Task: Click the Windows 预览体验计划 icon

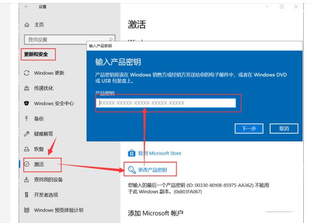Action: [x=27, y=210]
